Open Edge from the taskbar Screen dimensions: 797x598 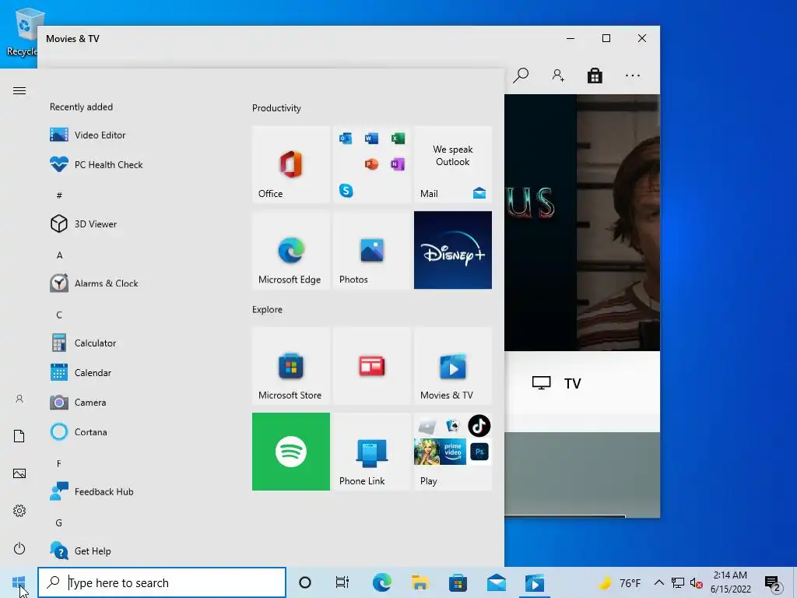click(381, 582)
